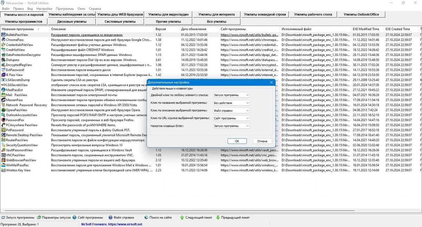Open the Вид menu

30,8
